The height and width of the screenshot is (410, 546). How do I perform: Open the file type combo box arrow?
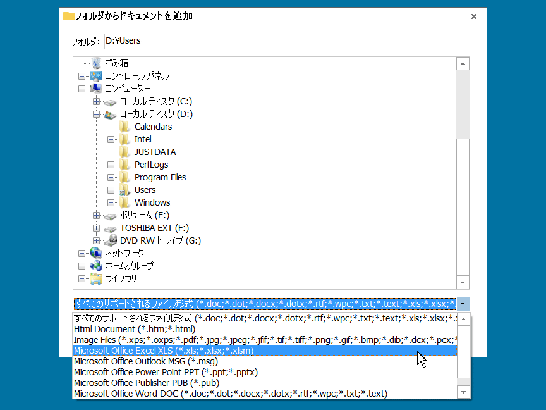click(463, 304)
